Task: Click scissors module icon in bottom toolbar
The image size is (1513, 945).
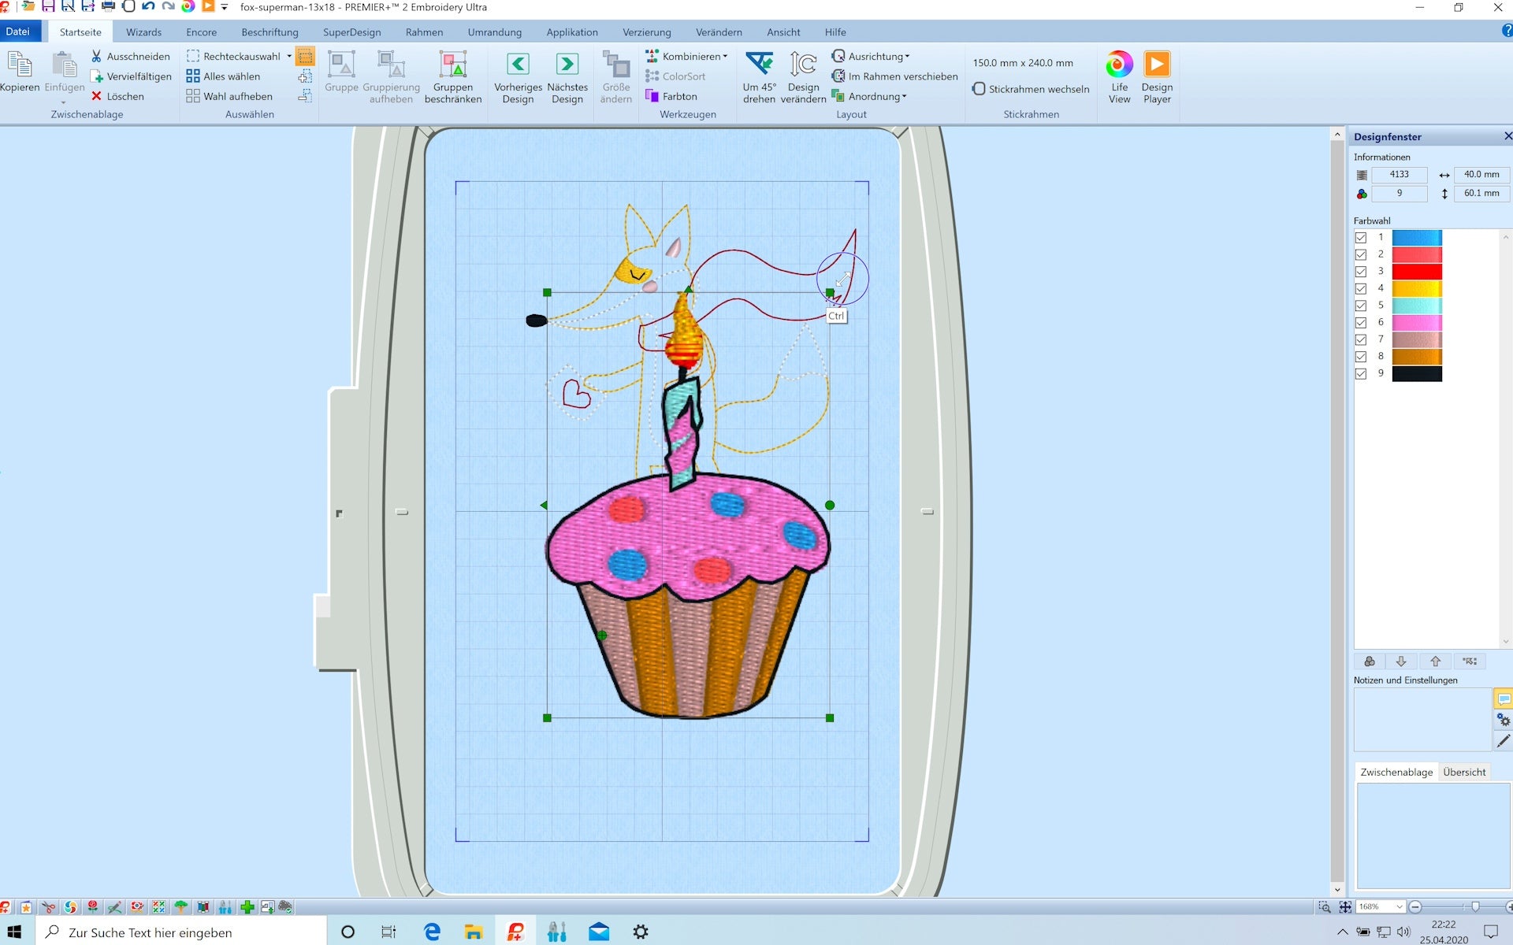Action: [48, 907]
